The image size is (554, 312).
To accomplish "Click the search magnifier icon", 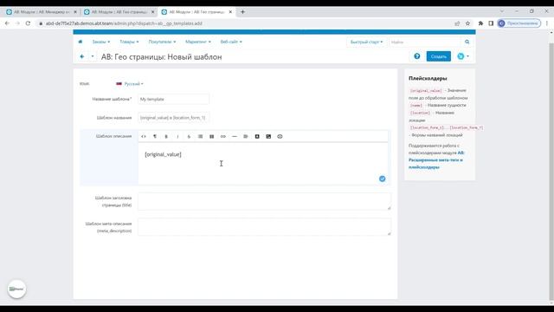I will coord(467,42).
